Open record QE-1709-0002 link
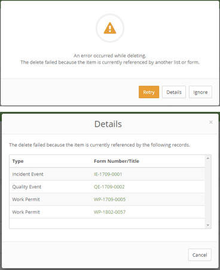The image size is (220, 270). pyautogui.click(x=109, y=187)
